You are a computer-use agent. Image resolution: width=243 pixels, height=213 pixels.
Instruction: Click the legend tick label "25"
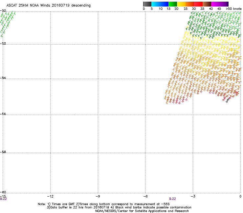pyautogui.click(x=186, y=9)
